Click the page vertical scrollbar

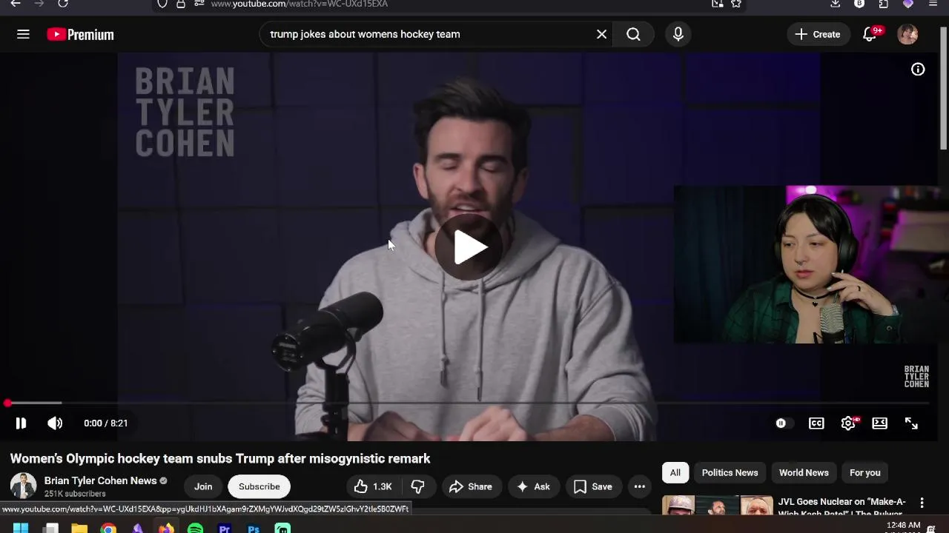coord(943,89)
